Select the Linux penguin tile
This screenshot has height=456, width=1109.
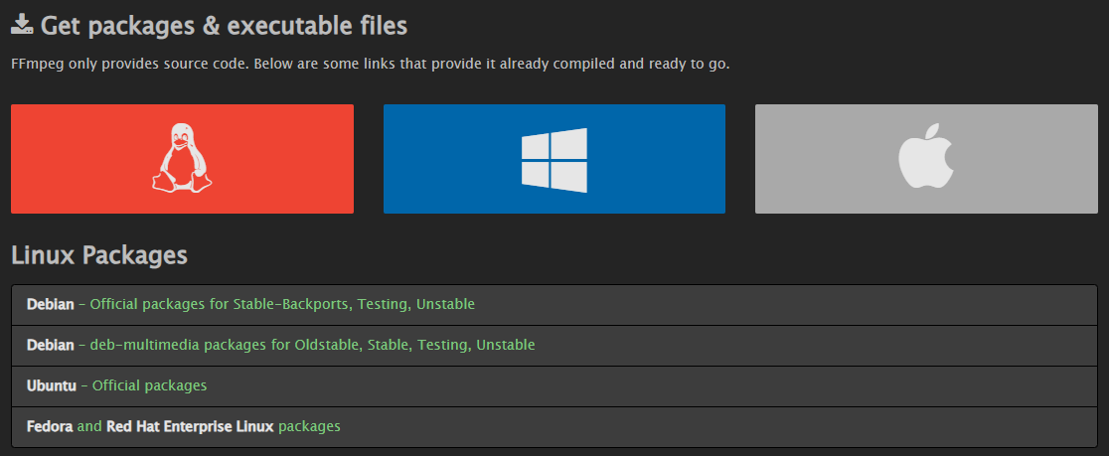(x=182, y=159)
